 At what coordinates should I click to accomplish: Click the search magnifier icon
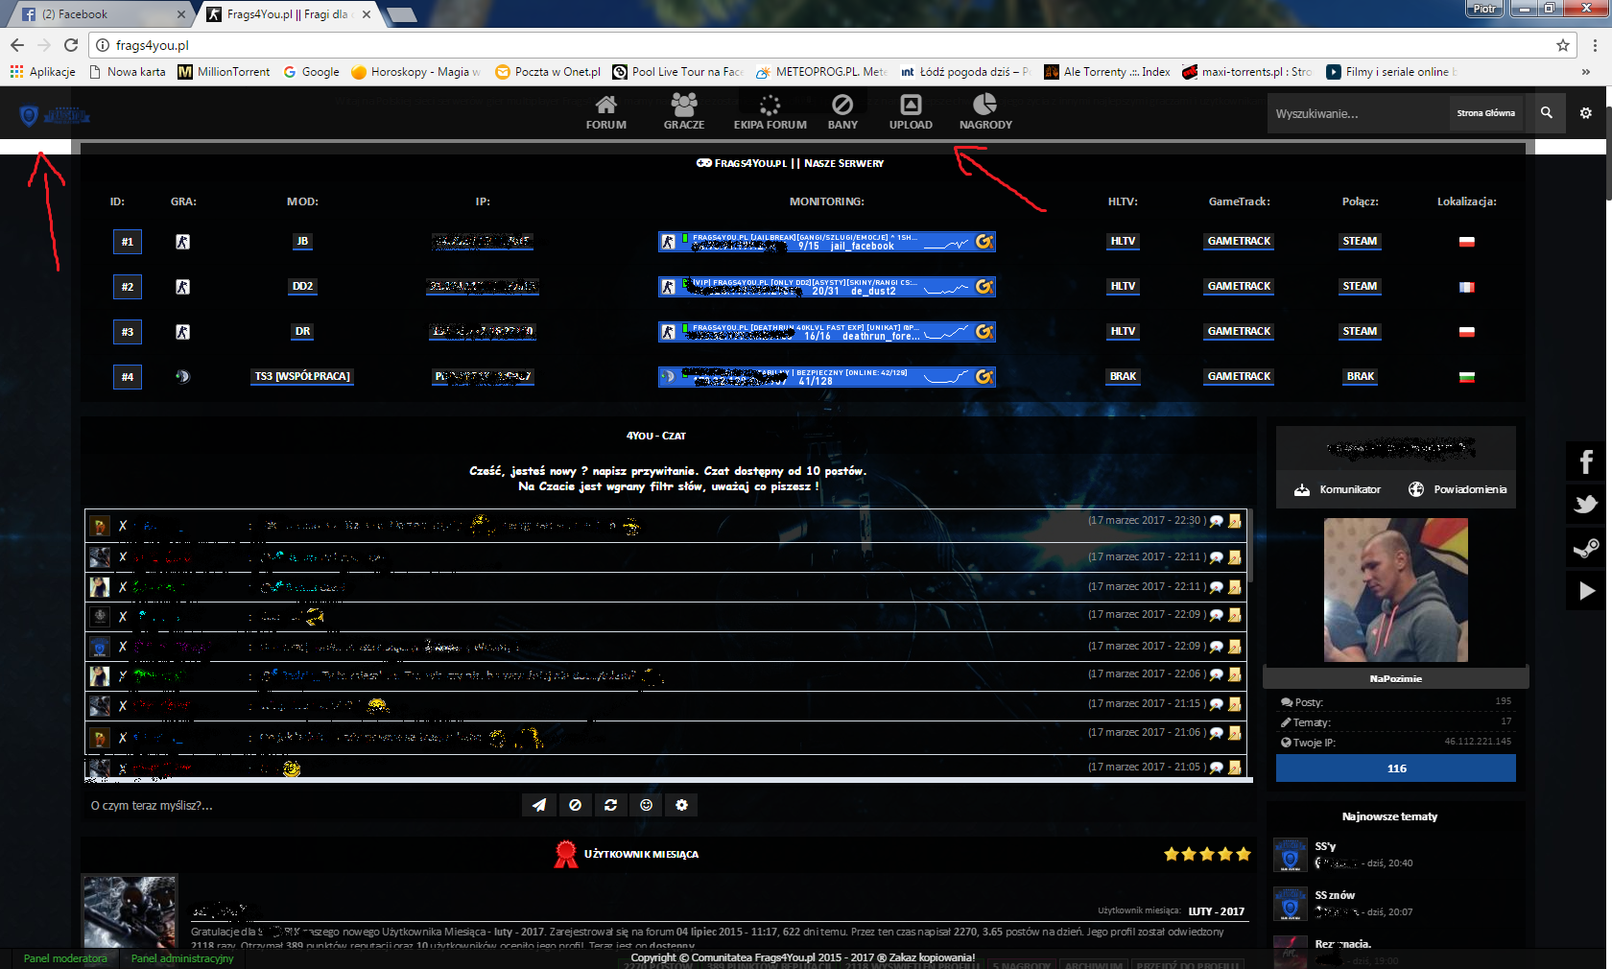[1546, 113]
